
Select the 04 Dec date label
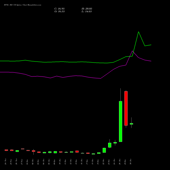coord(44,161)
